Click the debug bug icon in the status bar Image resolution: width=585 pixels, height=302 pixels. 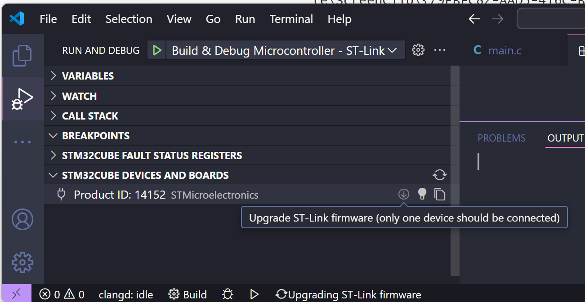coord(228,294)
